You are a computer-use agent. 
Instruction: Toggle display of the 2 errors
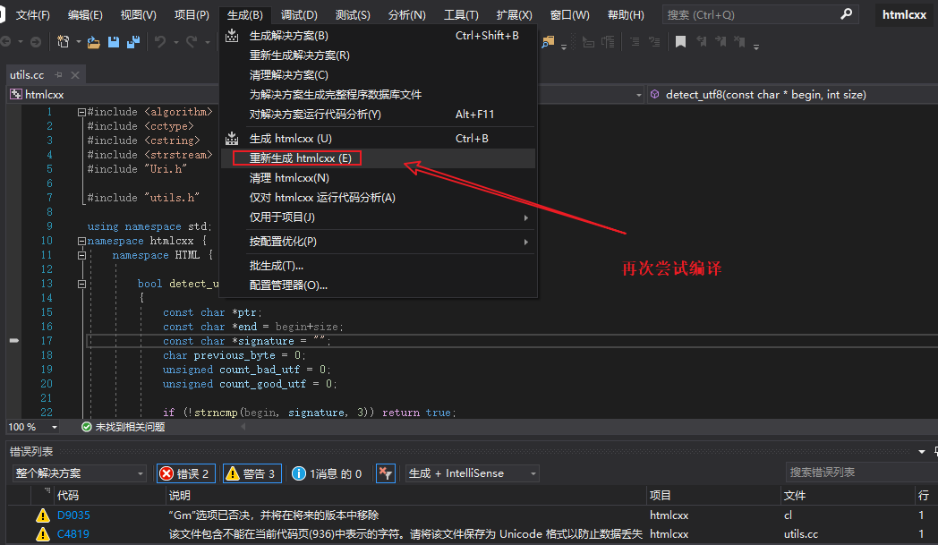tap(186, 473)
